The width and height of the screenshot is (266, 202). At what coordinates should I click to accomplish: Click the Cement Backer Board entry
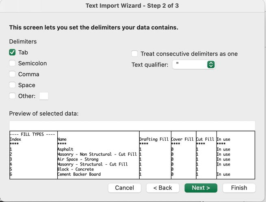[79, 174]
